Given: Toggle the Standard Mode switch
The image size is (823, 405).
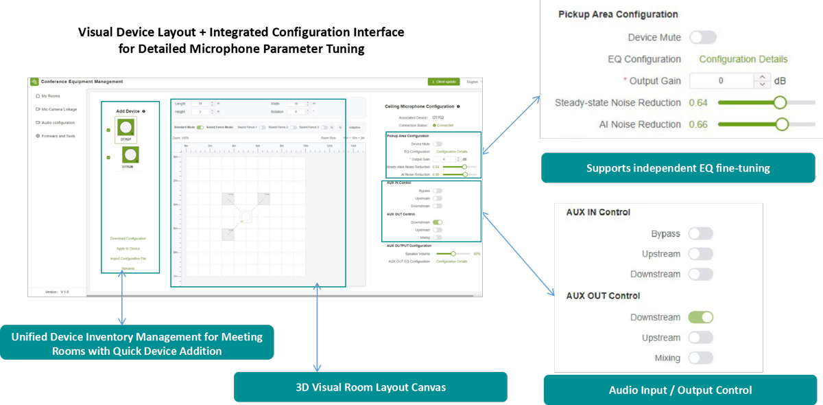Looking at the screenshot, I should (200, 127).
